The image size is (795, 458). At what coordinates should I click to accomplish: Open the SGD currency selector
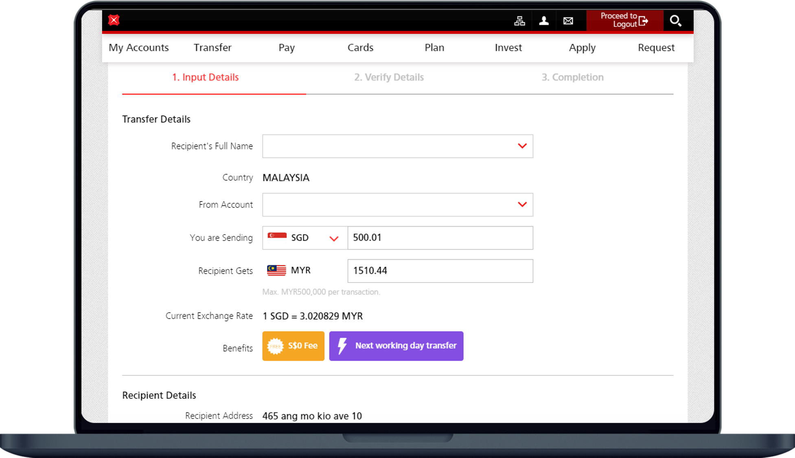[305, 238]
